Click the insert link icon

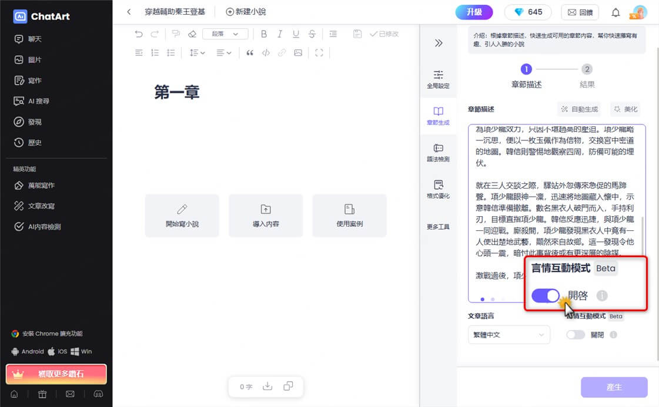(x=282, y=53)
